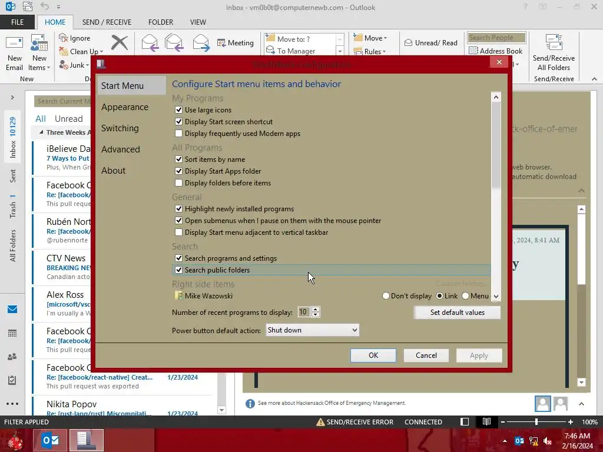Image resolution: width=603 pixels, height=452 pixels.
Task: Click Cancel in StartIsBack dialog
Action: click(x=426, y=355)
